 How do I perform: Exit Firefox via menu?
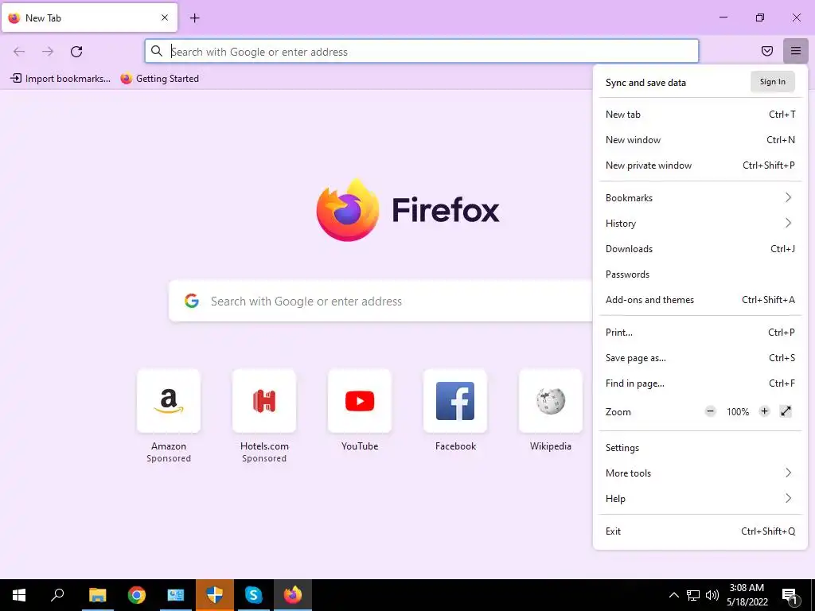700,531
